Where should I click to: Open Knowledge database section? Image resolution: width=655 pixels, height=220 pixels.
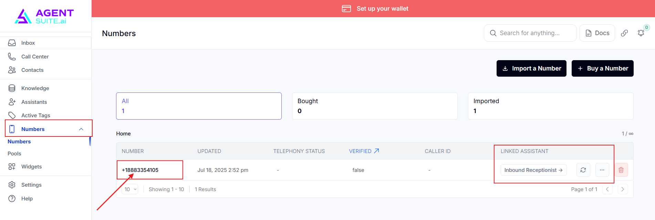coord(35,88)
